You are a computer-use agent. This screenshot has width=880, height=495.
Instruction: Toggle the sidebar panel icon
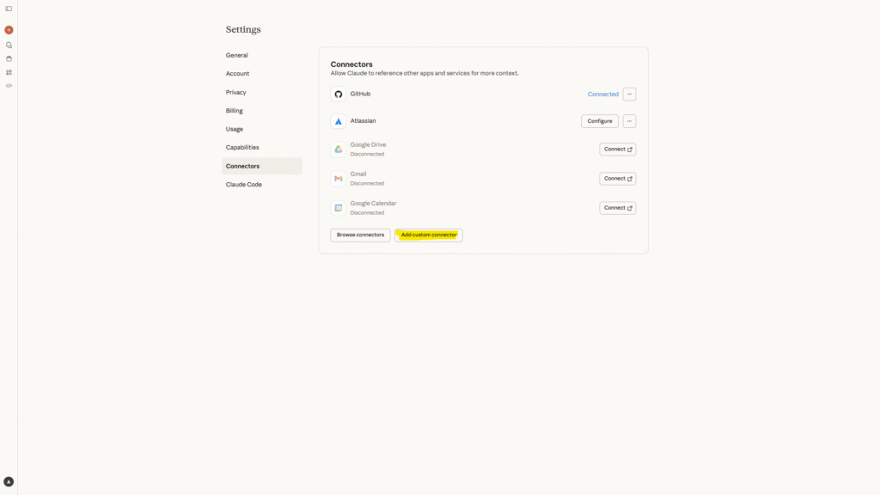point(9,9)
